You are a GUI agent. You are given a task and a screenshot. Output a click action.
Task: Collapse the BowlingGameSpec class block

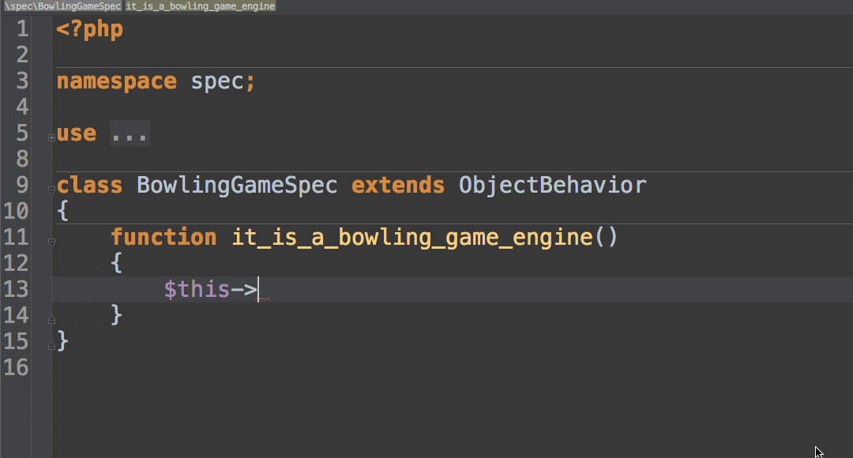[x=51, y=190]
